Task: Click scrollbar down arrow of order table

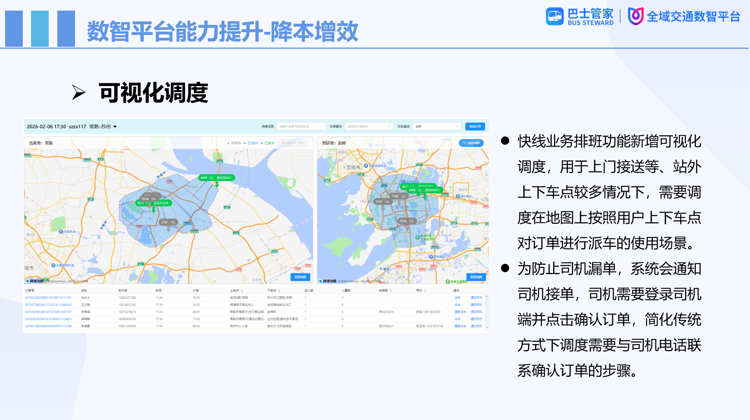Action: tap(487, 327)
